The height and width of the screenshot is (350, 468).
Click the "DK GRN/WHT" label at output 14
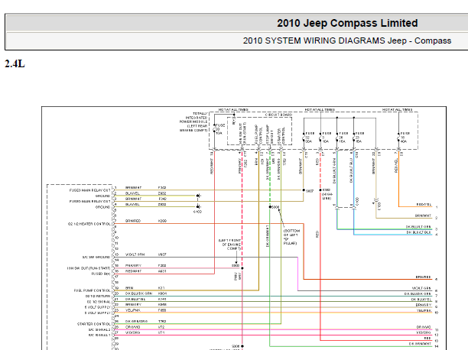tap(420, 344)
